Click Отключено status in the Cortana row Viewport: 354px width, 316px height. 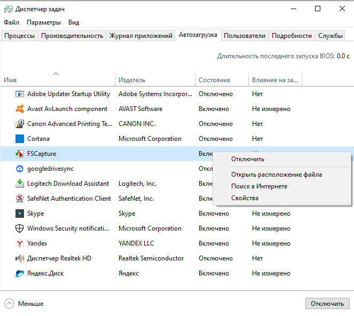pyautogui.click(x=216, y=139)
